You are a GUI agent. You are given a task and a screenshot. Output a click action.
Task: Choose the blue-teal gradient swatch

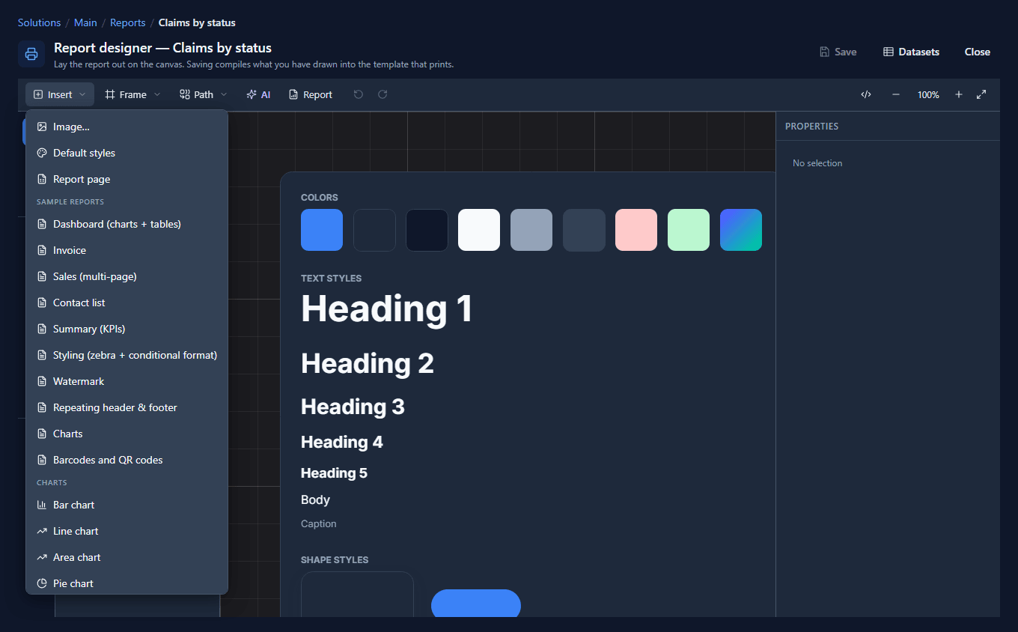point(741,230)
